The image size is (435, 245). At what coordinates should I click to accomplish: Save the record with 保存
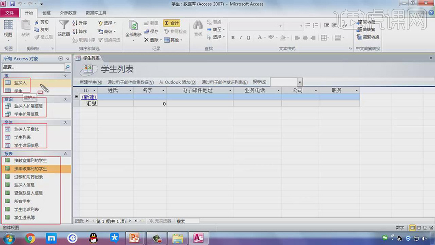151,31
